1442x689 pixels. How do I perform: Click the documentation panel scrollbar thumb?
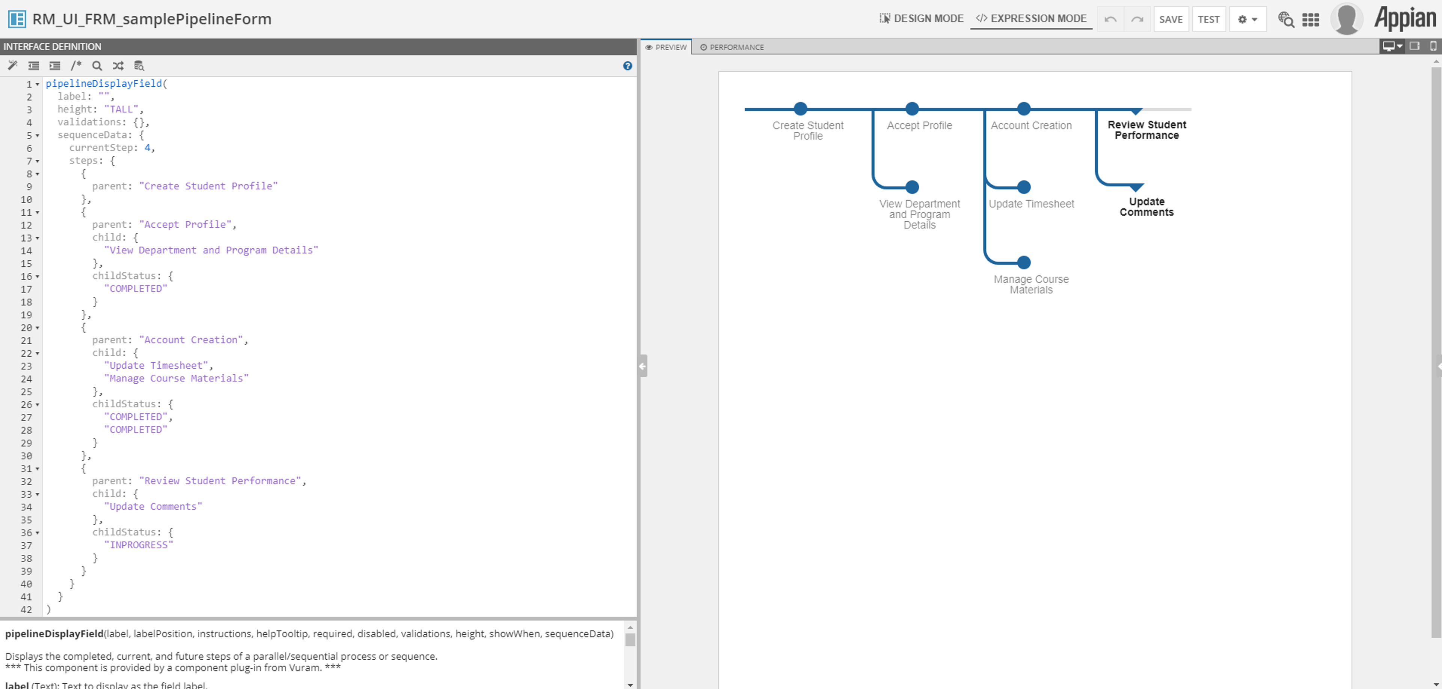click(x=630, y=640)
